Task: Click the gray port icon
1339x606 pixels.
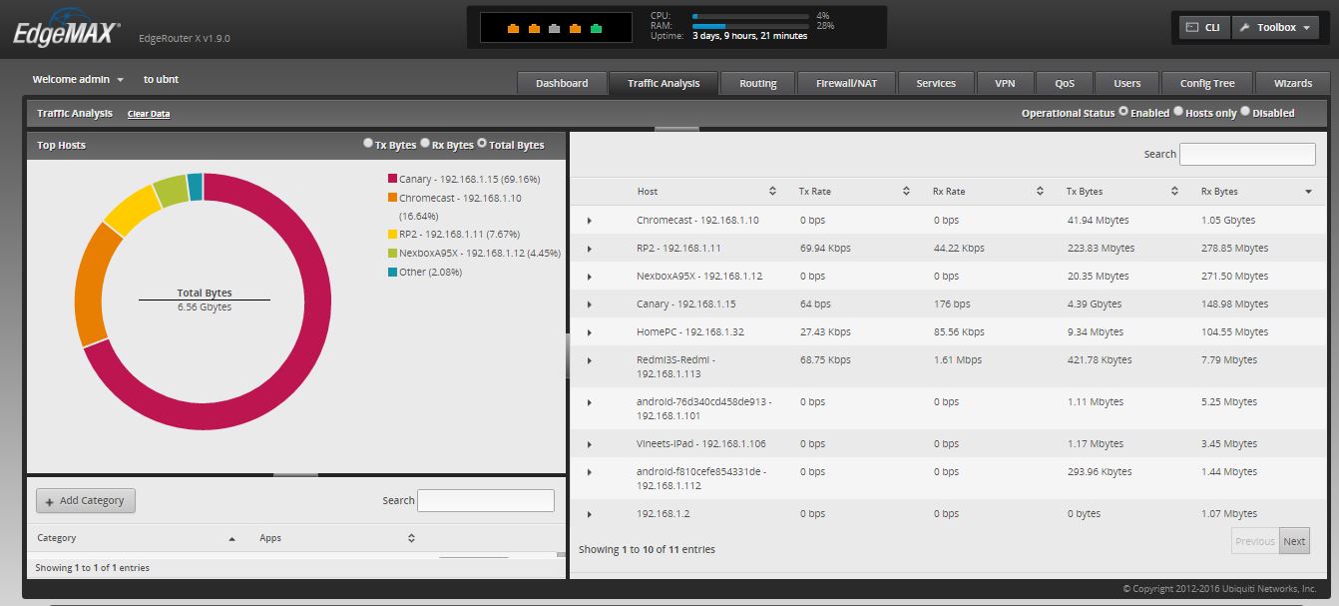Action: (x=555, y=28)
